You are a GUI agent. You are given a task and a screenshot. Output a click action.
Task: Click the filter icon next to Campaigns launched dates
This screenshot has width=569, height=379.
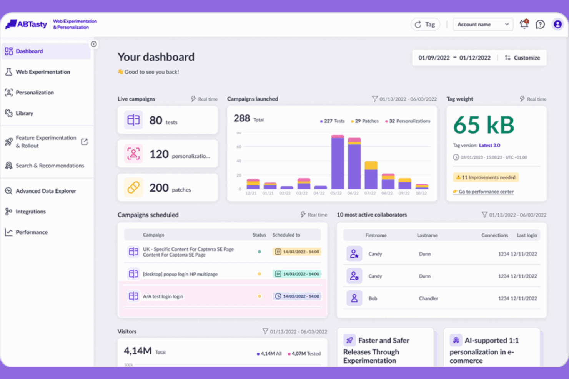[x=375, y=99]
